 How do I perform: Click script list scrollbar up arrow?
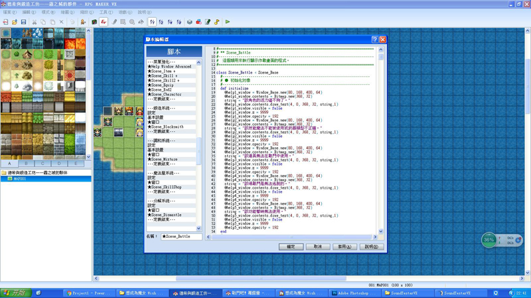tap(198, 62)
